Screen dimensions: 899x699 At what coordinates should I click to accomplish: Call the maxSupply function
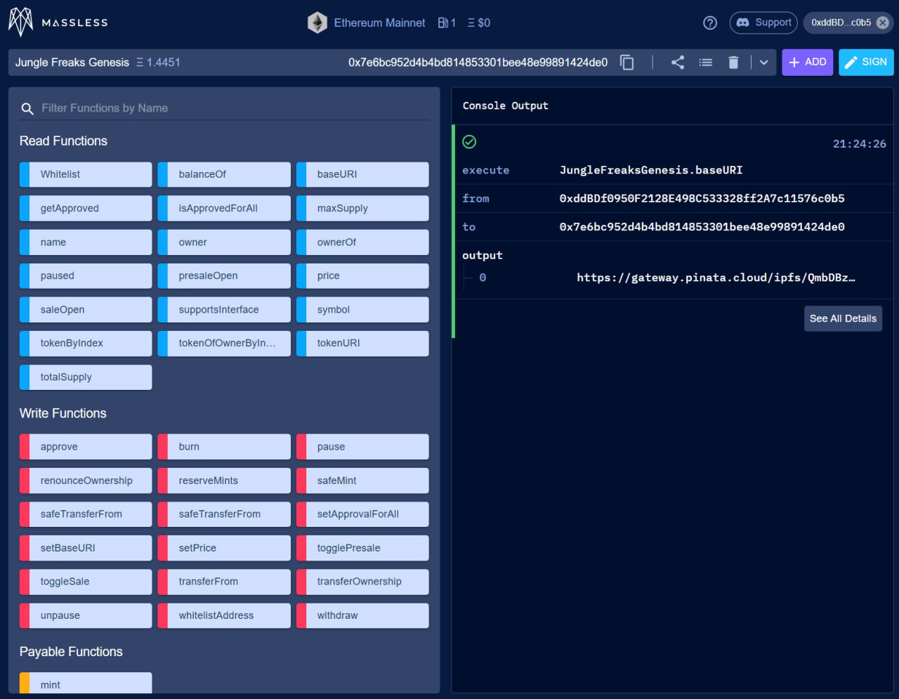pos(362,208)
